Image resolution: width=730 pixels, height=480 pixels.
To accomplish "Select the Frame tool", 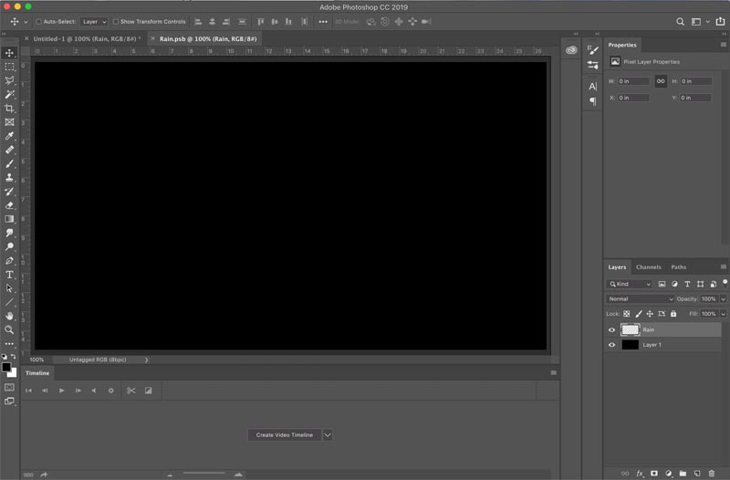I will click(x=9, y=122).
